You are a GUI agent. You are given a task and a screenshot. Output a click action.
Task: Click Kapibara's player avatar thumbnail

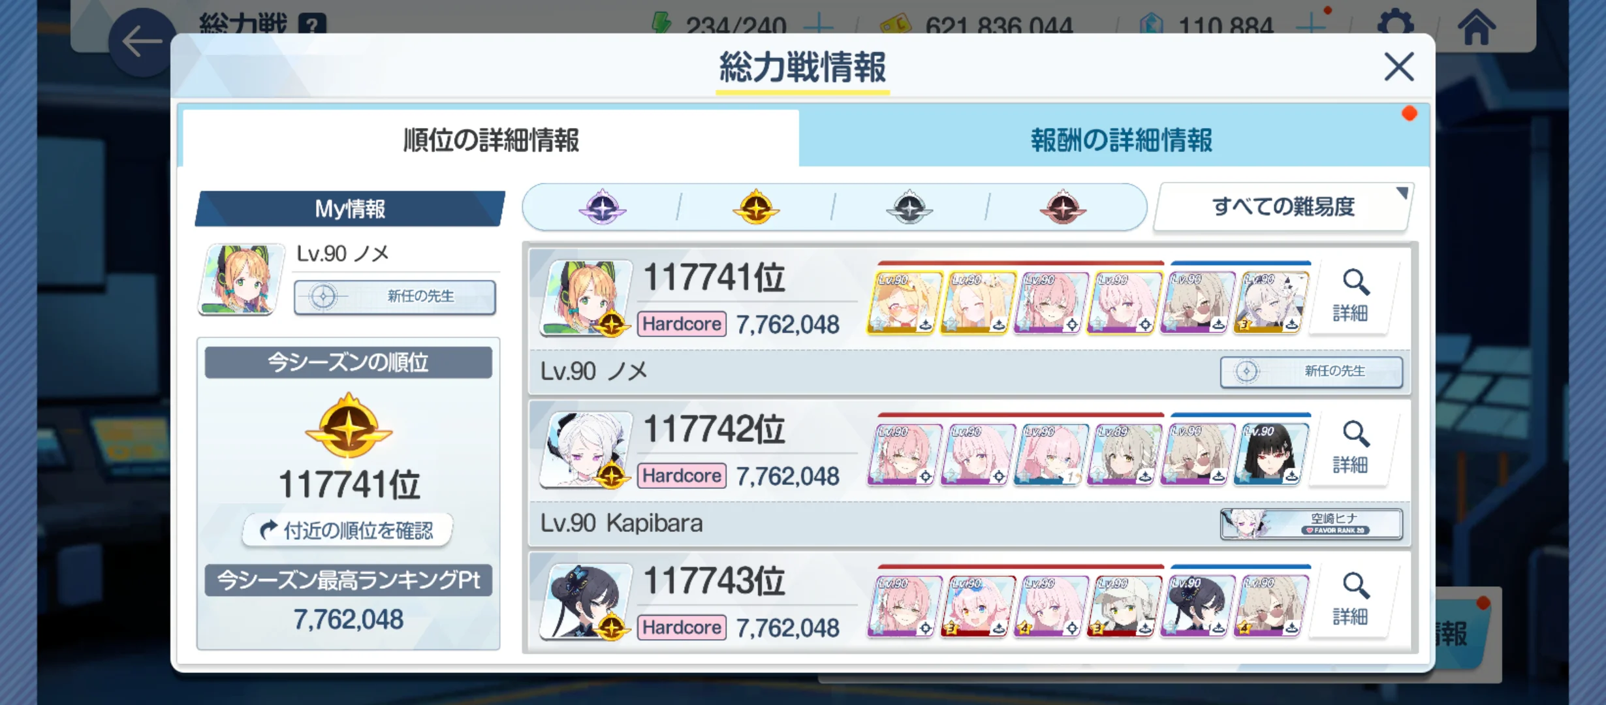tap(586, 450)
